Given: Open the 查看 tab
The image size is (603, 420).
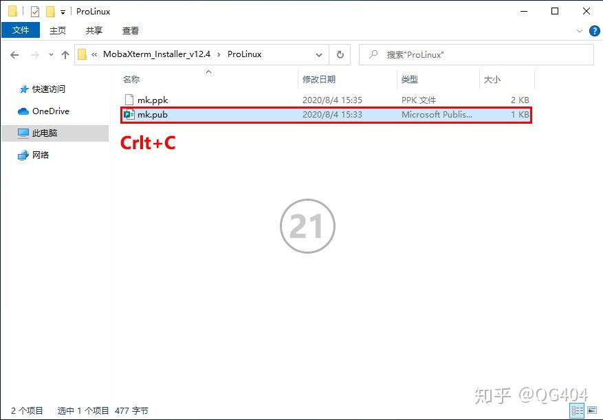Looking at the screenshot, I should (x=131, y=30).
